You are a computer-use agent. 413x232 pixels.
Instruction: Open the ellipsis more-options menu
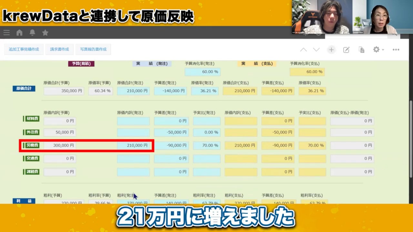coord(396,50)
